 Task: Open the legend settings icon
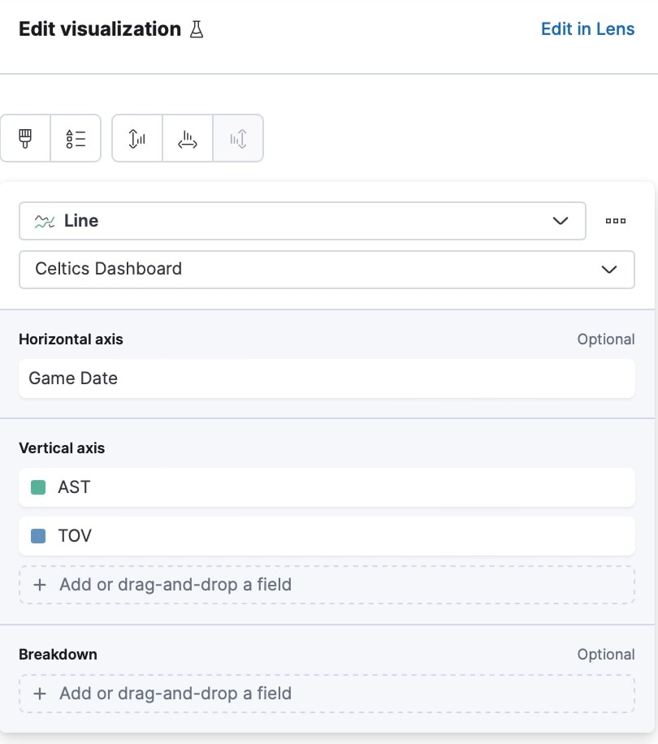(76, 138)
